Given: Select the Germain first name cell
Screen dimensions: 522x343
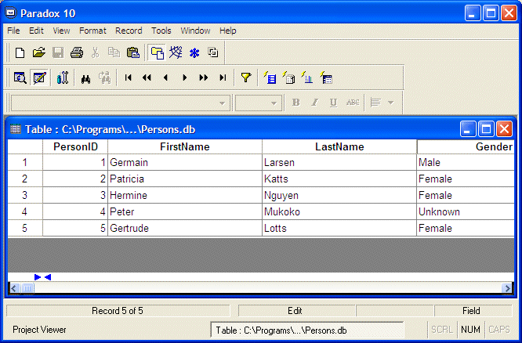Looking at the screenshot, I should [x=185, y=162].
